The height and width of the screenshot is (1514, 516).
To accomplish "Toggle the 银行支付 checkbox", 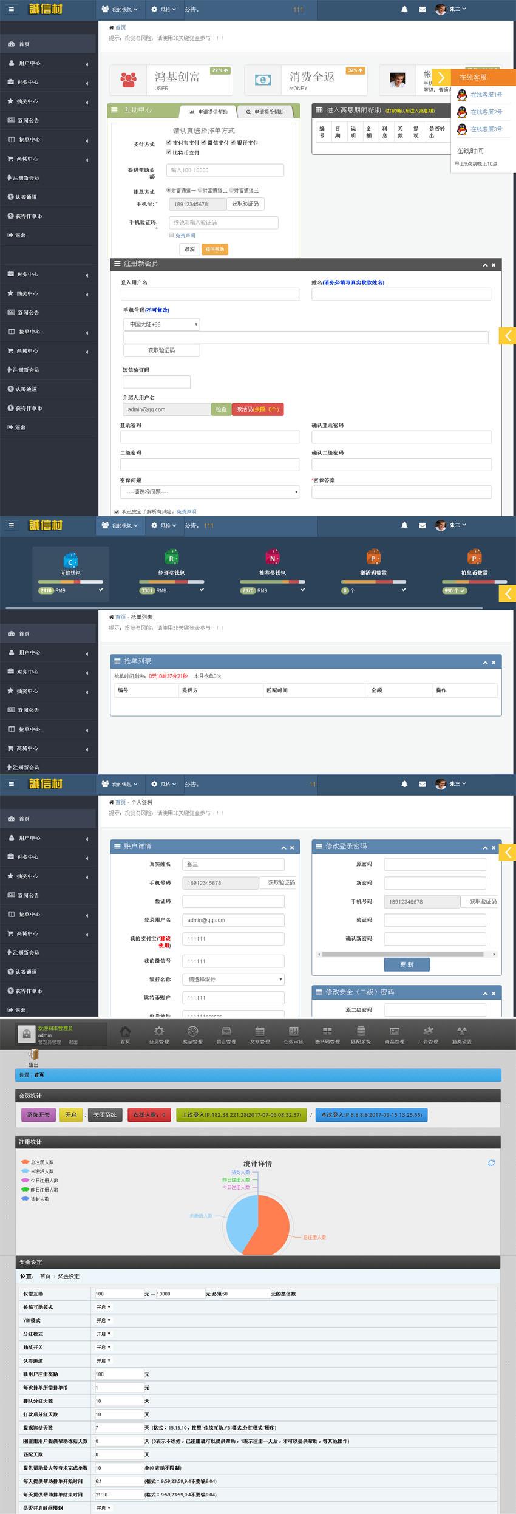I will [233, 142].
